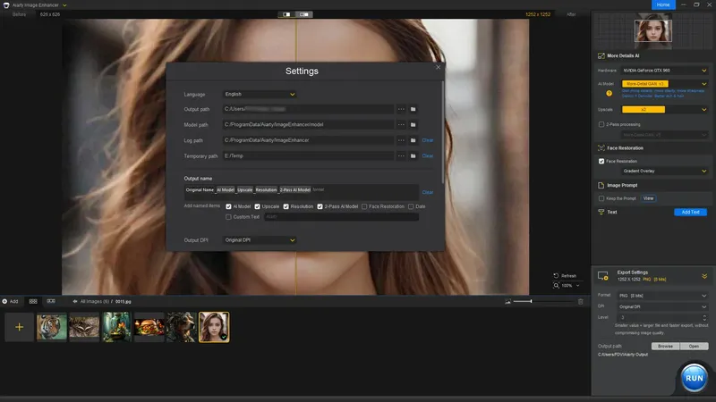Open the Gradient Overlay dropdown

[x=664, y=172]
